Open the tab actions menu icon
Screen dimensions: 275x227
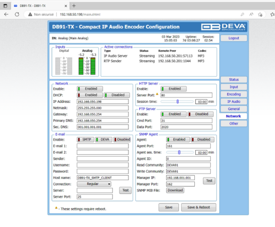[x=5, y=6]
